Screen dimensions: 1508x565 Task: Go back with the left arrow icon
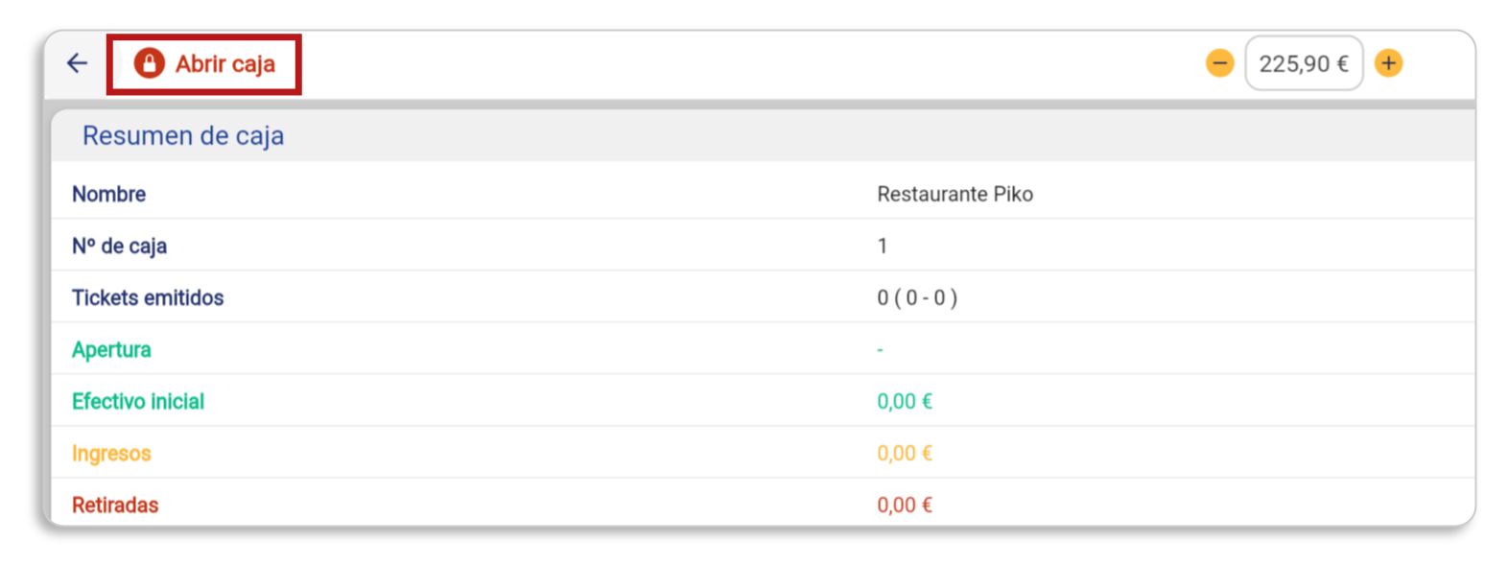click(x=77, y=63)
